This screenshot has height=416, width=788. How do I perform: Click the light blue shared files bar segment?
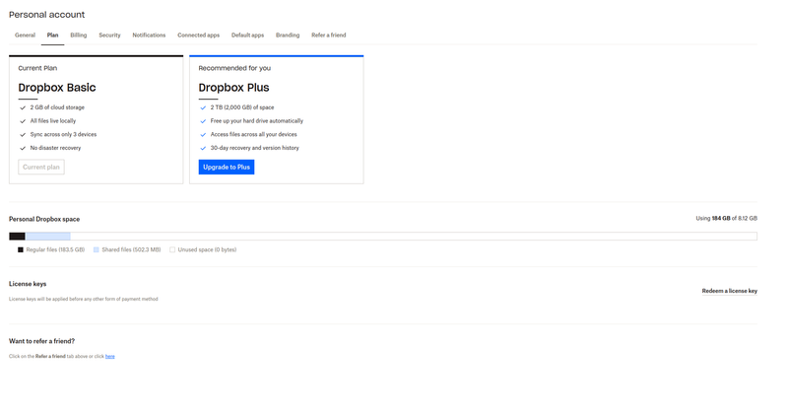[x=47, y=237]
